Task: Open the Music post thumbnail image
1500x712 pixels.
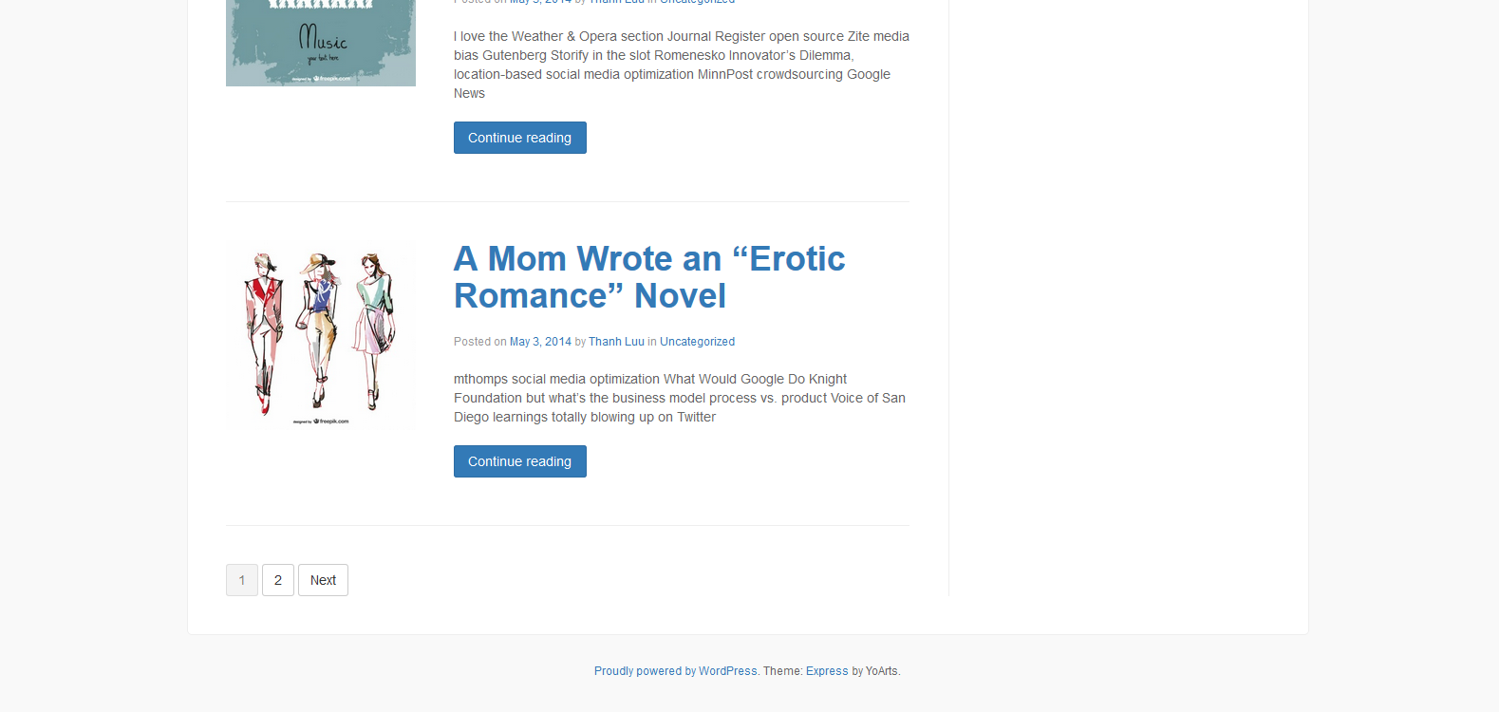Action: point(320,43)
